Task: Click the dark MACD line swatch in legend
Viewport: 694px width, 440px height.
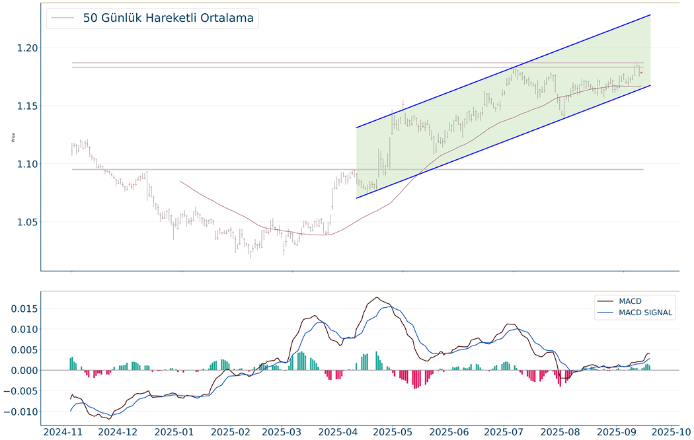Action: [605, 301]
